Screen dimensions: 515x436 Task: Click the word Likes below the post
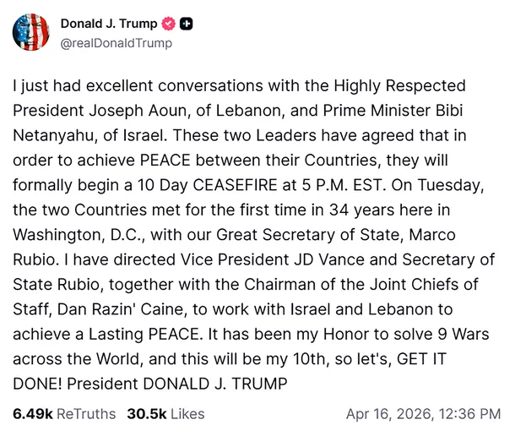pos(187,414)
